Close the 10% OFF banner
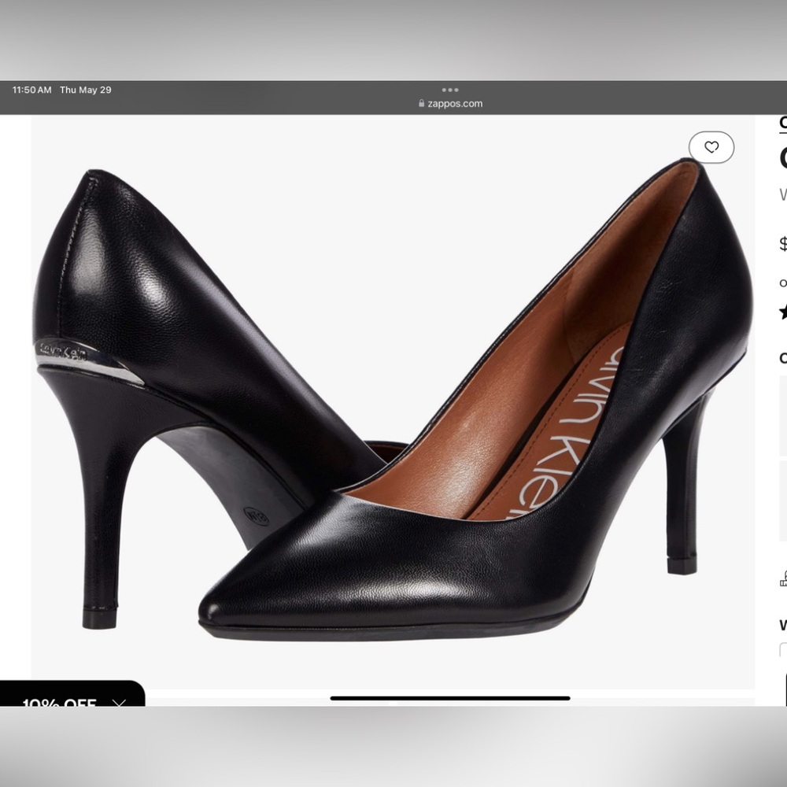The image size is (787, 787). pyautogui.click(x=119, y=703)
